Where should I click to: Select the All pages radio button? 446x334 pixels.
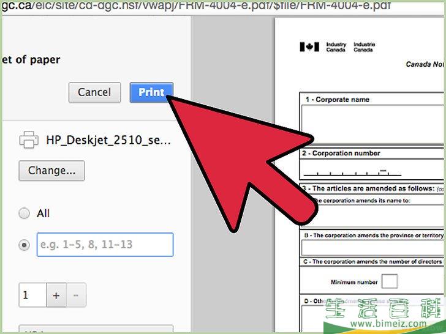24,213
